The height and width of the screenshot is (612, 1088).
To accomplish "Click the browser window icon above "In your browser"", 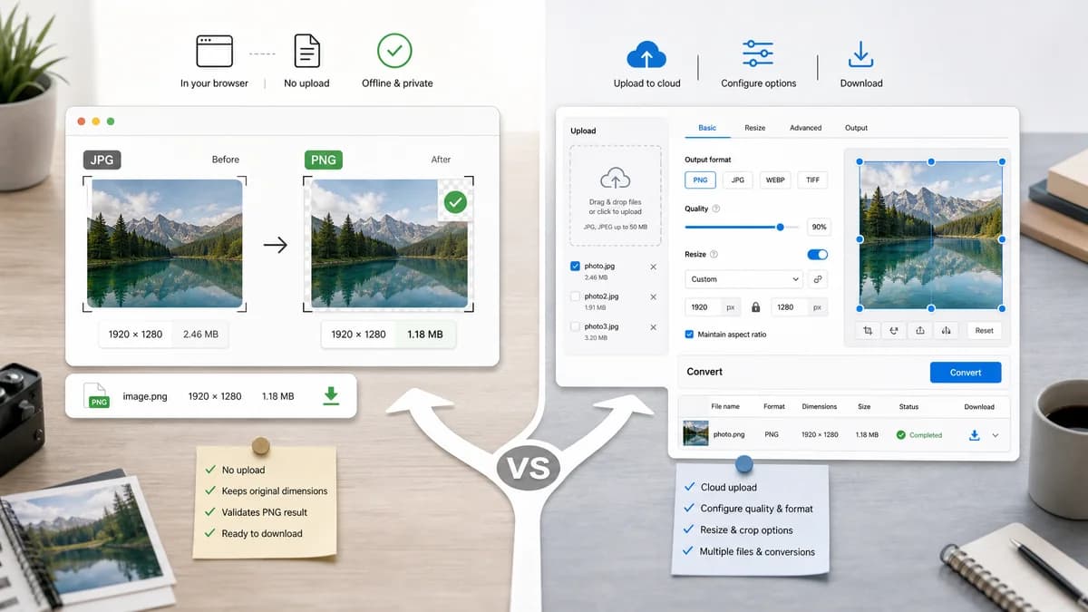I will point(214,52).
